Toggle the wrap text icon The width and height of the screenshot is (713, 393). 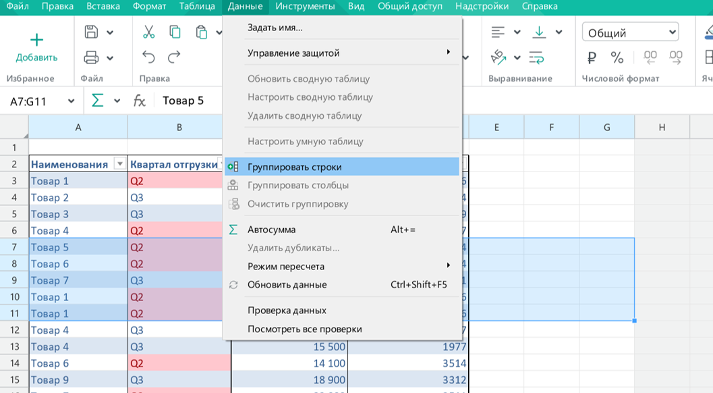pos(536,58)
